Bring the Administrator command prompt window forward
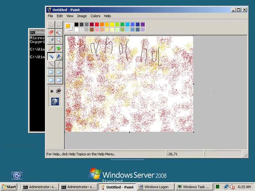This screenshot has width=255, height=191. pyautogui.click(x=37, y=80)
